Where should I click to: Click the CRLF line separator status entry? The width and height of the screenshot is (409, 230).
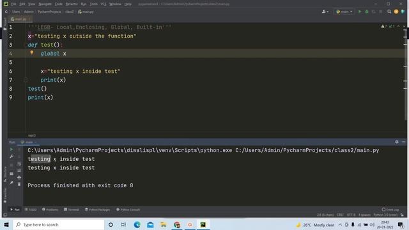click(x=340, y=215)
